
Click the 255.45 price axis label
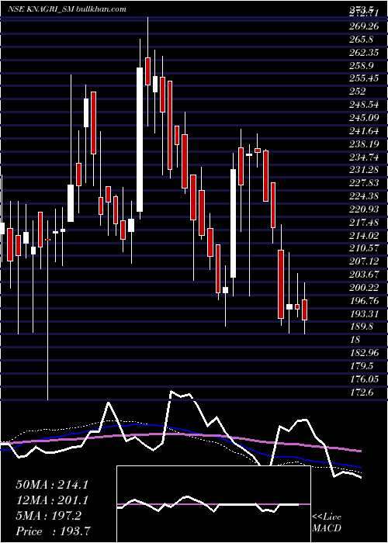coord(363,78)
